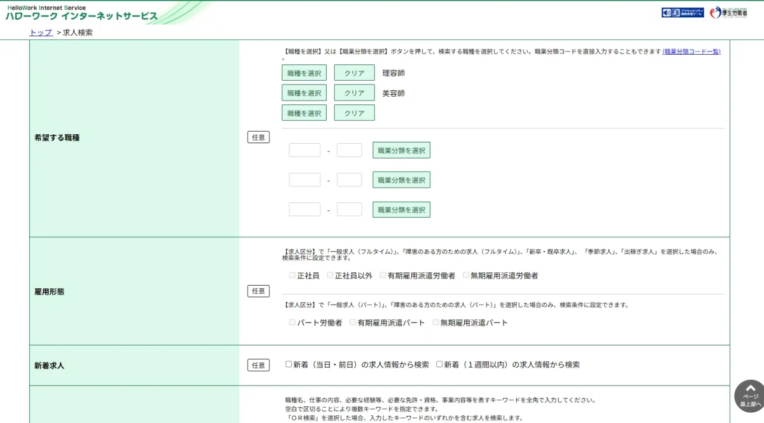Viewport: 764px width, 423px height.
Task: Click 任意 badge in 雇用形態 row
Action: click(x=258, y=291)
